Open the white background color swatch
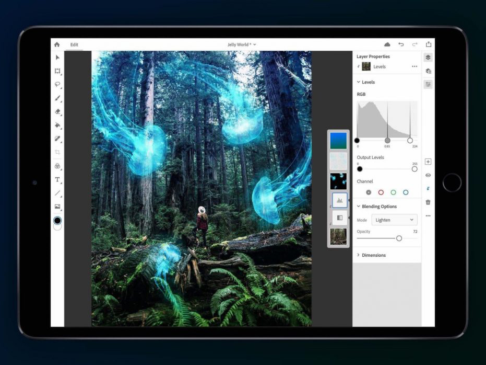This screenshot has width=486, height=365. [57, 227]
